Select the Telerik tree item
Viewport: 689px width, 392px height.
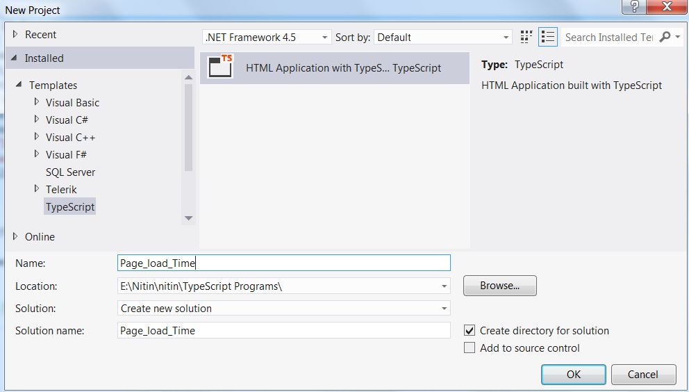tap(61, 189)
